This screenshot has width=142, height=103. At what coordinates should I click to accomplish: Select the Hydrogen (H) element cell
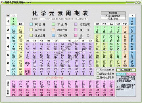[x=14, y=22]
